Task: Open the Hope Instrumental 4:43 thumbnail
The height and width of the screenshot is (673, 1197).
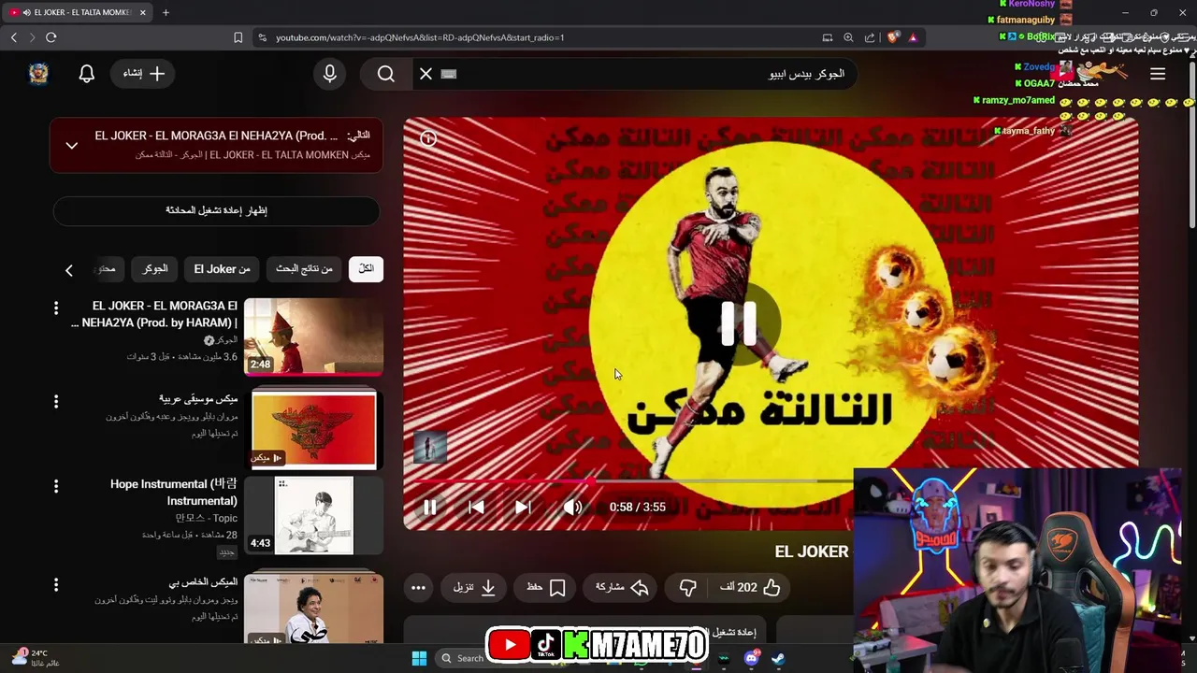Action: [313, 515]
